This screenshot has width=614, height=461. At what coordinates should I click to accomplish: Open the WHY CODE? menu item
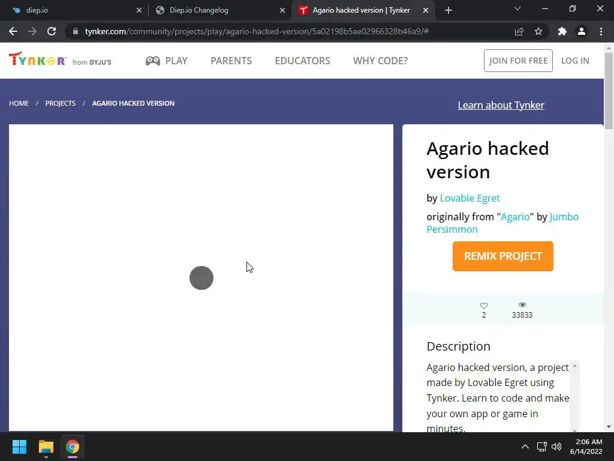point(380,61)
